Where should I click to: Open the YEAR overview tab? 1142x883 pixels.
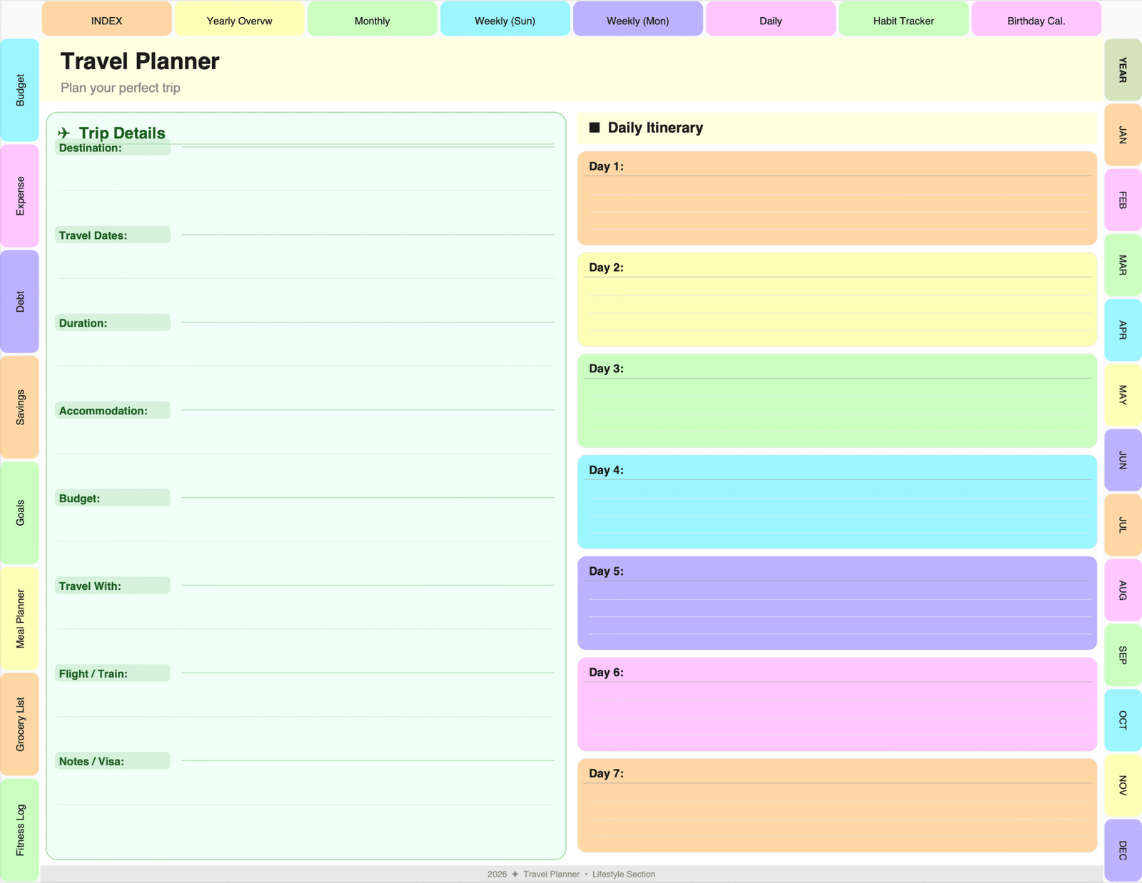[x=1122, y=71]
